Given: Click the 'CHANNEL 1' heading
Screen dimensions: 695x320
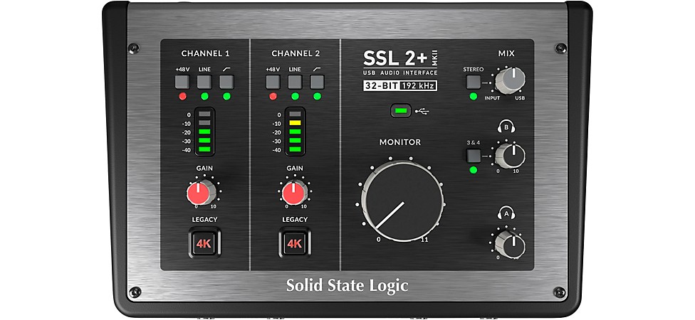Looking at the screenshot, I should click(x=205, y=53).
